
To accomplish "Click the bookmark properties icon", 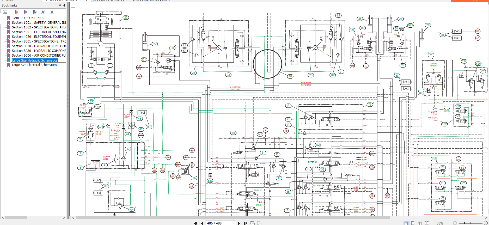I will tap(35, 12).
